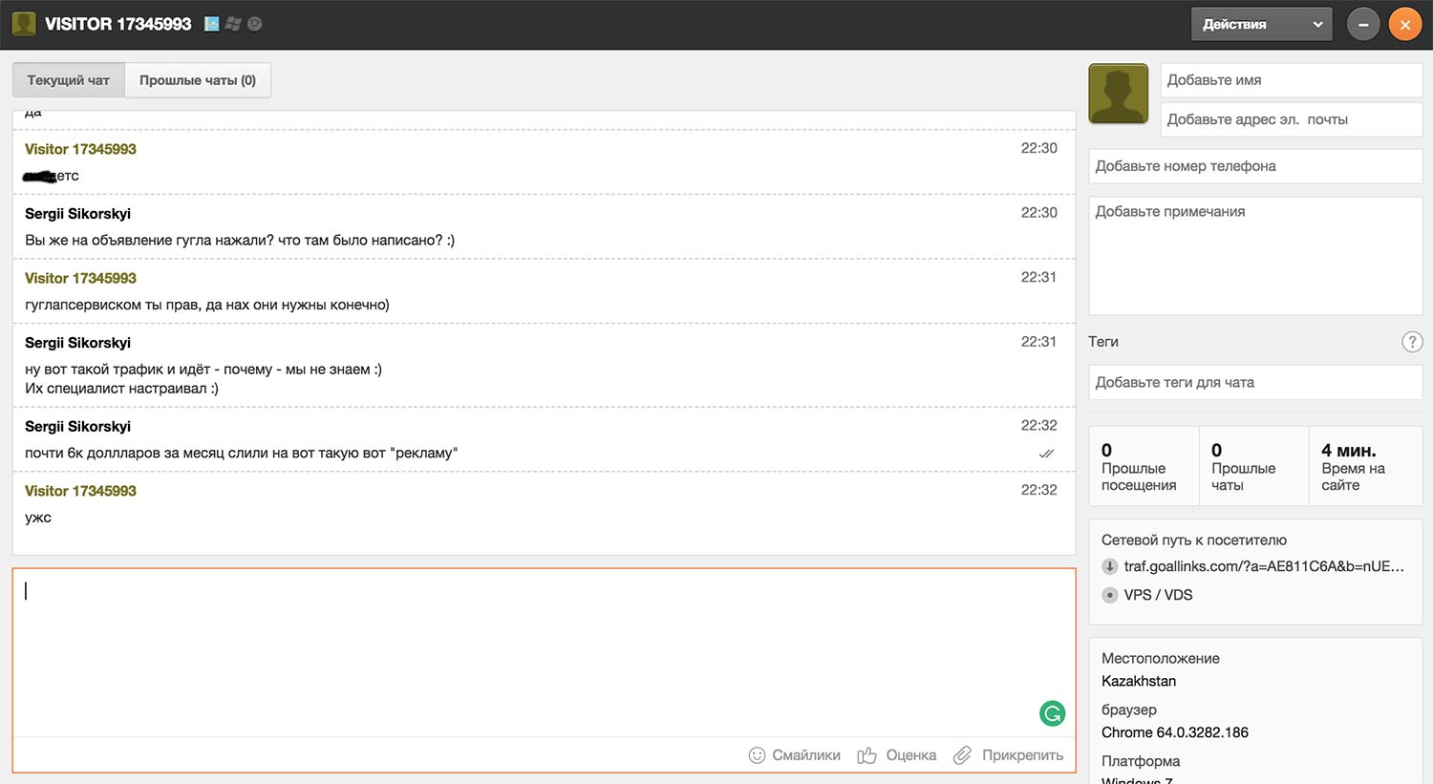Minimize the chat window

1363,25
